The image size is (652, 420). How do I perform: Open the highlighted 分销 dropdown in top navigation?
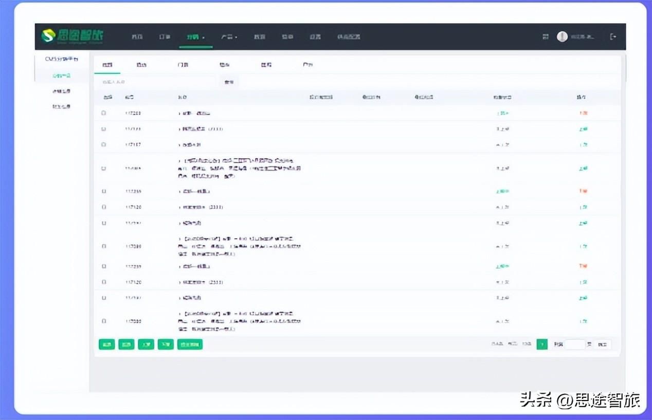(195, 37)
